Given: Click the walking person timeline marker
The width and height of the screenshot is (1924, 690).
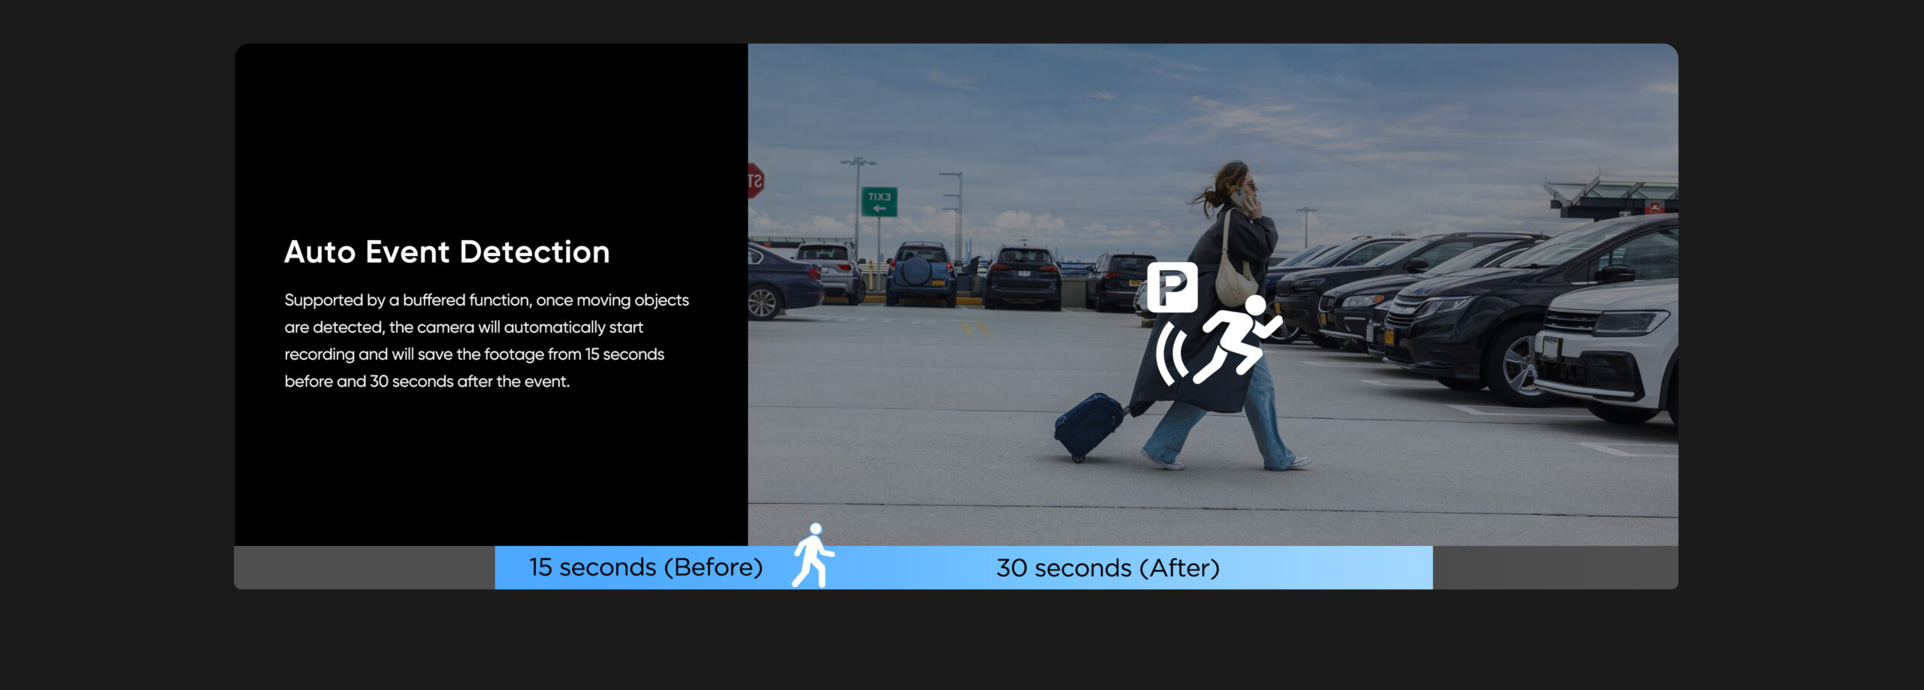Looking at the screenshot, I should click(x=812, y=556).
